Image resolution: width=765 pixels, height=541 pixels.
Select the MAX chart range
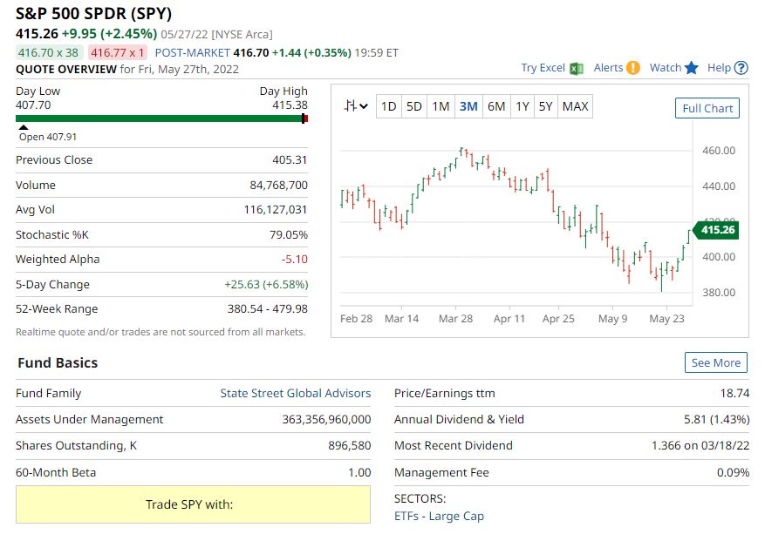[574, 106]
